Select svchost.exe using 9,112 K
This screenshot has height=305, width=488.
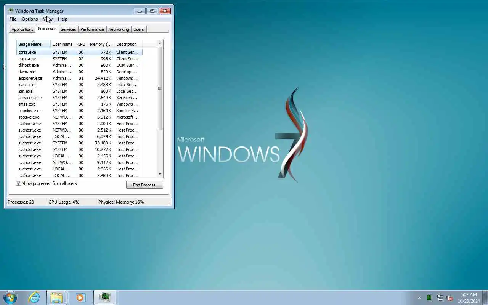coord(79,162)
